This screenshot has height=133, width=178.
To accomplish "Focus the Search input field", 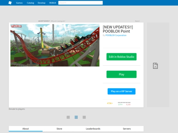I will coord(80,3).
